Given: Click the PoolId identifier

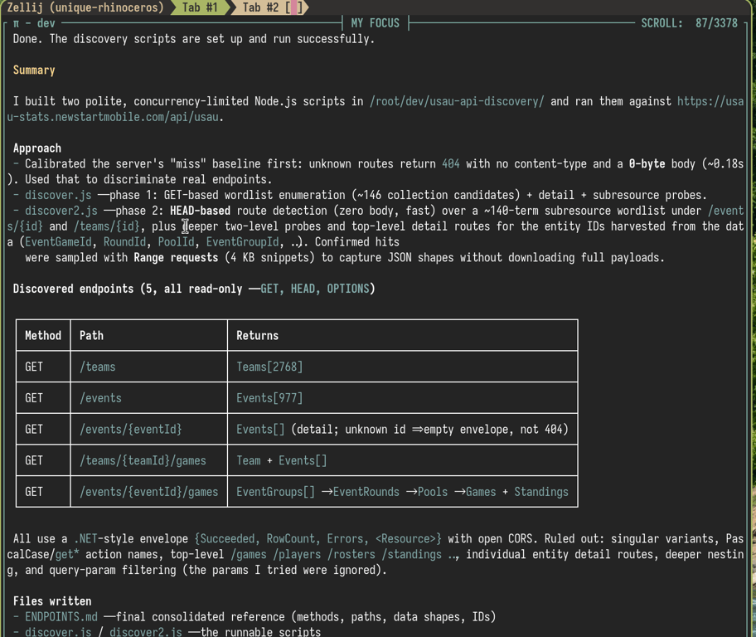Looking at the screenshot, I should pos(176,241).
